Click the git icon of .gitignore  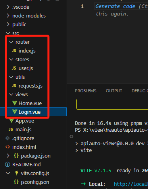click(8, 138)
